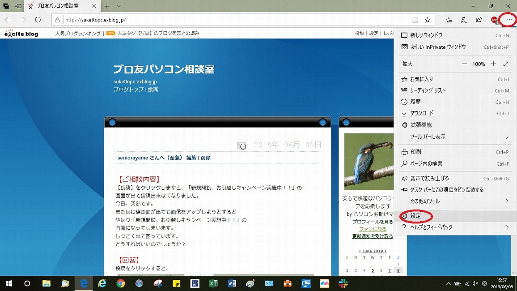Open 設定 in the Edge menu
The height and width of the screenshot is (291, 517).
[x=455, y=216]
